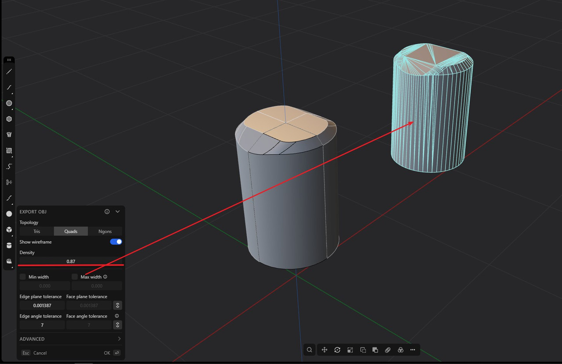Enable the Min width checkbox
The width and height of the screenshot is (562, 364).
pyautogui.click(x=23, y=277)
